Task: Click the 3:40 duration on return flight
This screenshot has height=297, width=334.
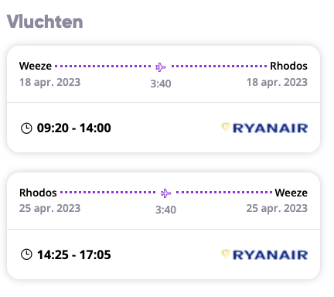Action: click(x=165, y=210)
